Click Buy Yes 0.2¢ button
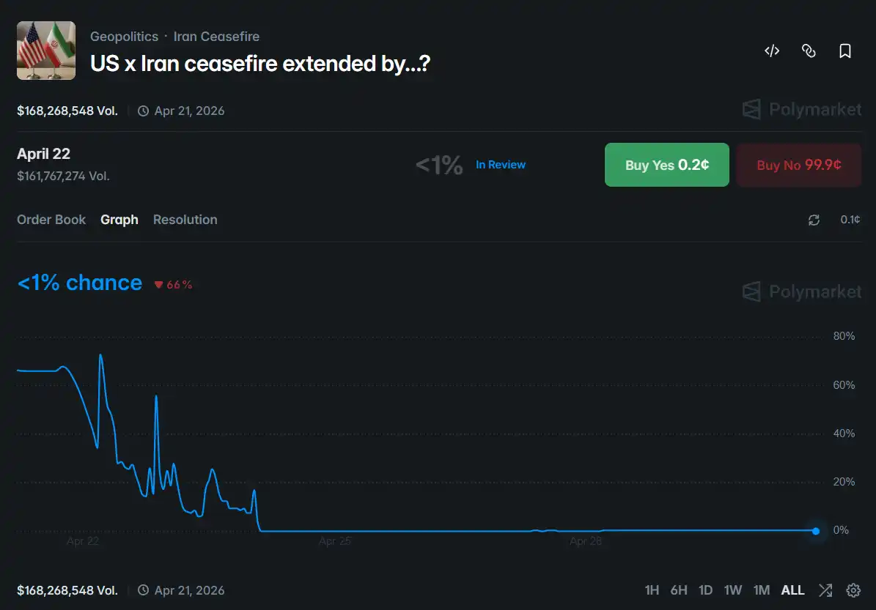876x610 pixels. tap(666, 165)
